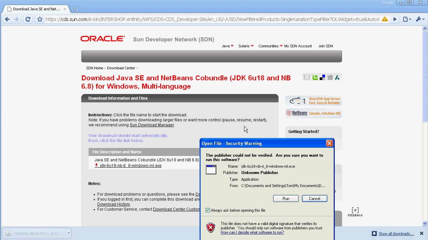Image resolution: width=428 pixels, height=240 pixels.
Task: Close the downloads bar
Action: tap(422, 233)
